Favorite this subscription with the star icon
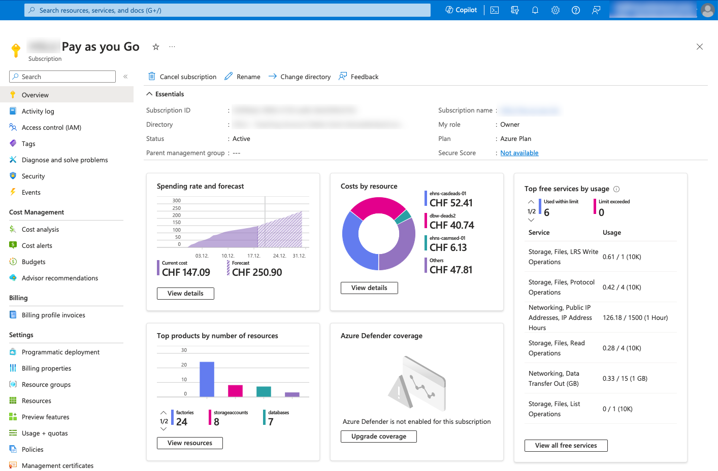This screenshot has height=471, width=718. [156, 47]
